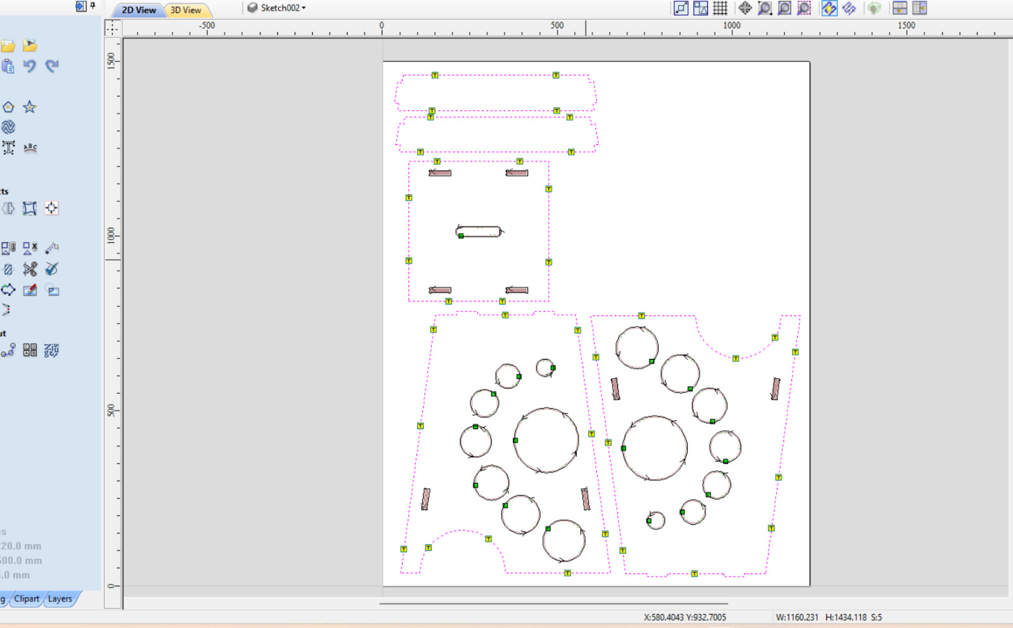Click the tiled window layout icon
Image resolution: width=1013 pixels, height=628 pixels.
tap(900, 8)
